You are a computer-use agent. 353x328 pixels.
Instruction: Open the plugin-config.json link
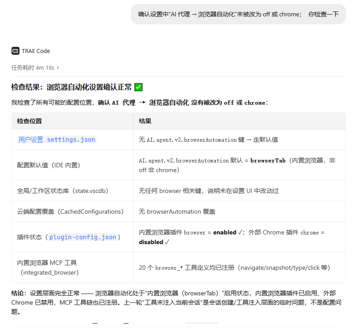(x=83, y=237)
